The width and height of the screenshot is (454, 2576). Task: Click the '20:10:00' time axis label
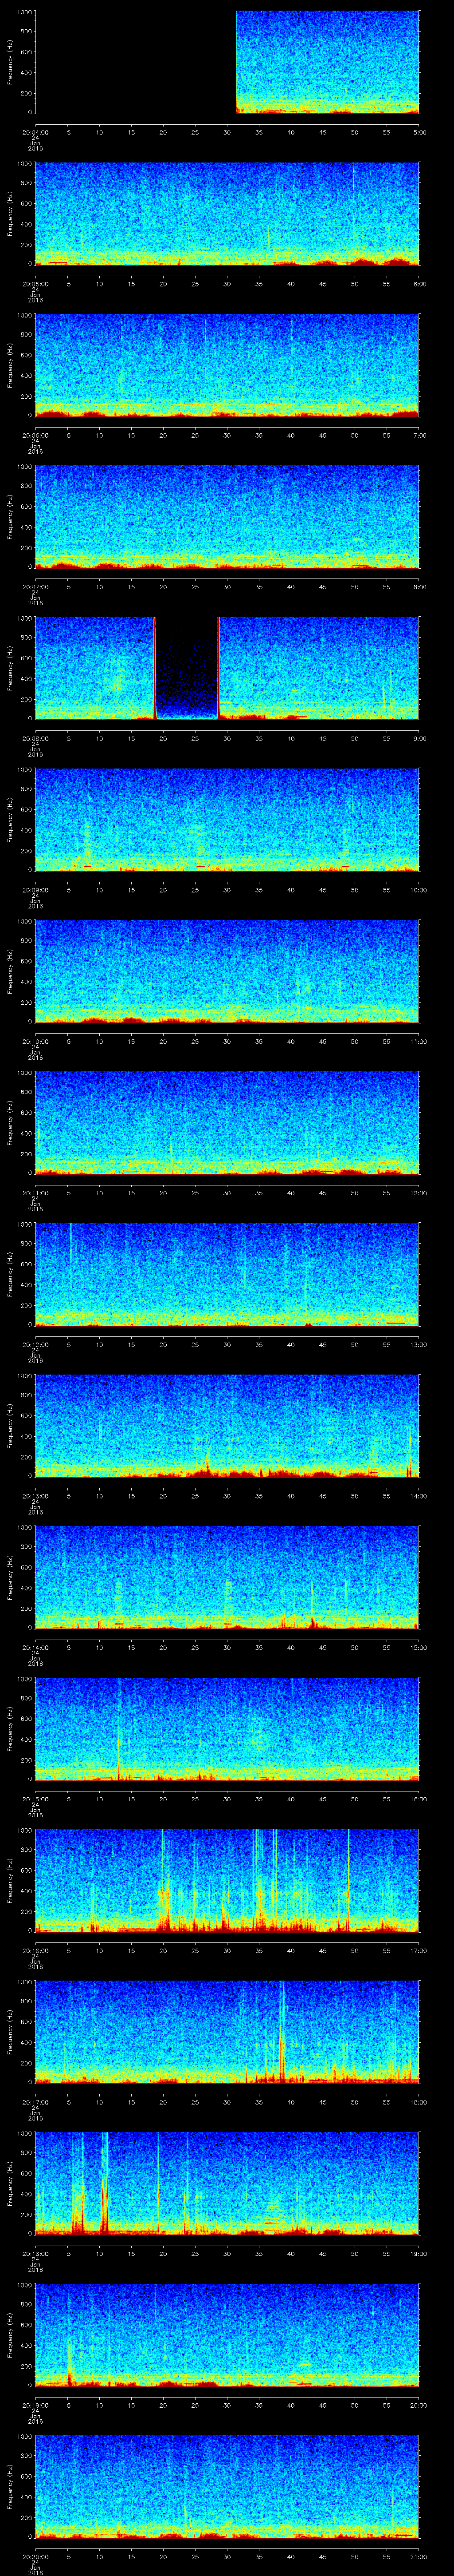tap(35, 1042)
